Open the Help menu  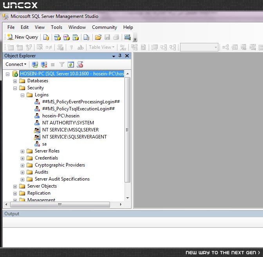[x=128, y=27]
